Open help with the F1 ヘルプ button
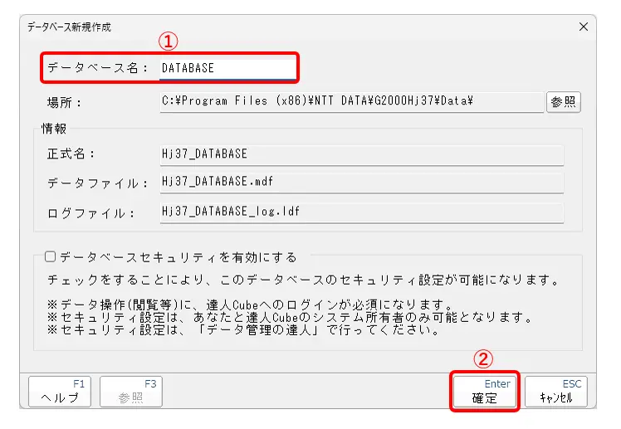Image resolution: width=621 pixels, height=429 pixels. coord(60,392)
